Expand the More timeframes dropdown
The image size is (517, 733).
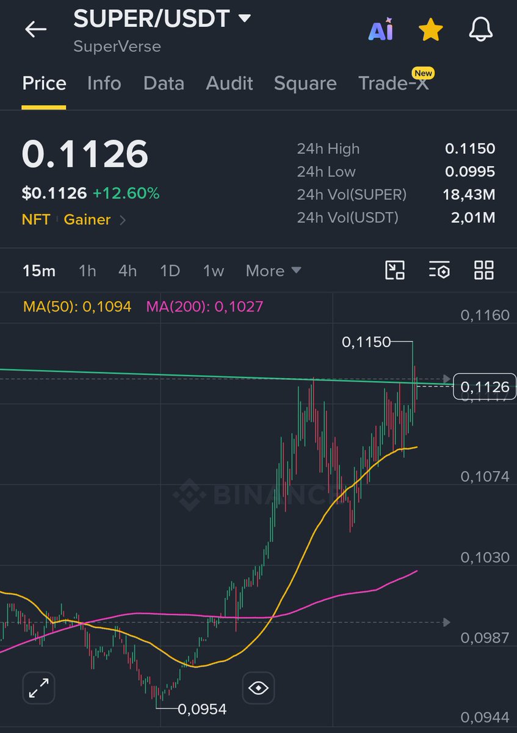point(273,271)
